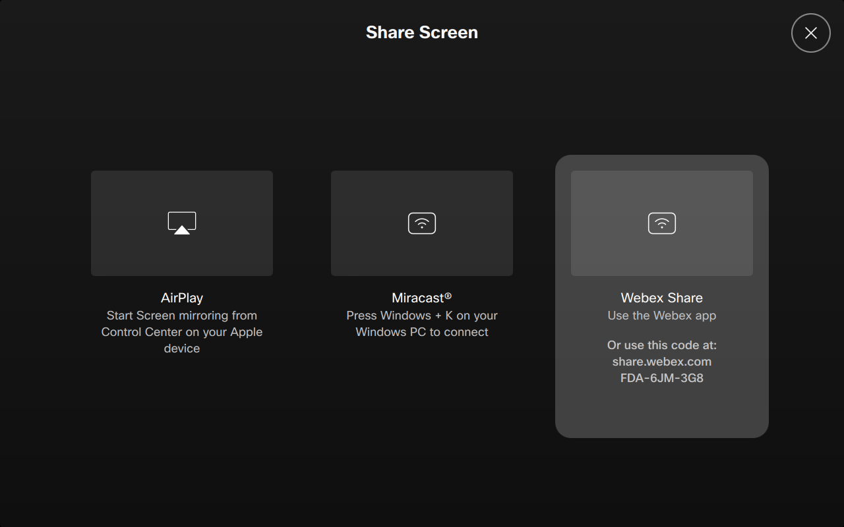Screen dimensions: 844x527
Task: Click the Webex Share wireless icon
Action: tap(662, 223)
